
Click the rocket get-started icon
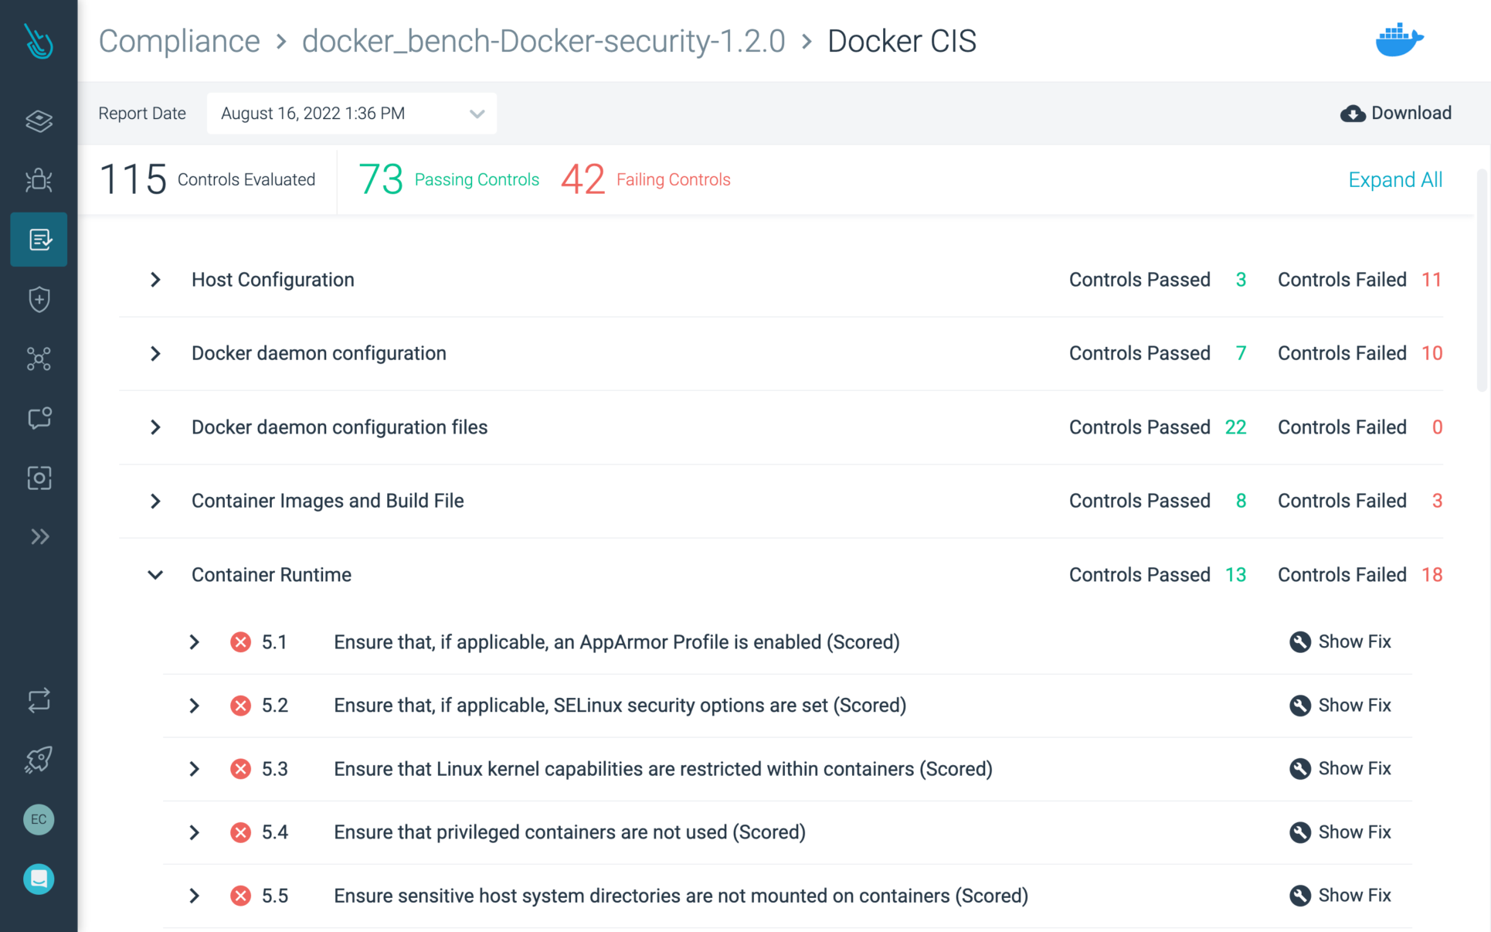pyautogui.click(x=39, y=760)
